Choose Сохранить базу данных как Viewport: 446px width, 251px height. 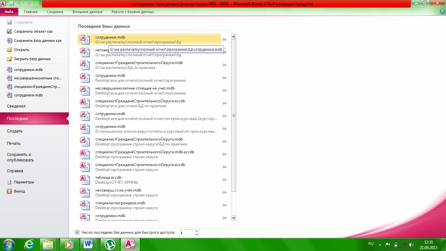pyautogui.click(x=34, y=41)
